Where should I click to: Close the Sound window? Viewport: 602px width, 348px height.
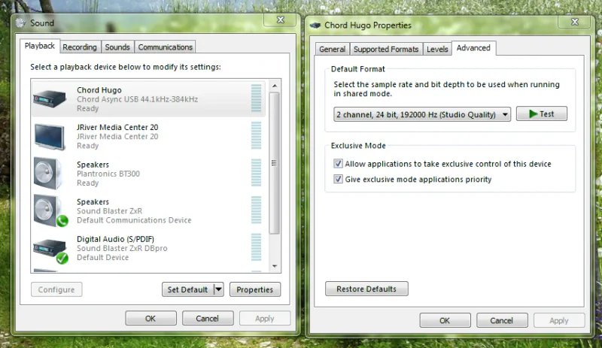click(x=281, y=20)
